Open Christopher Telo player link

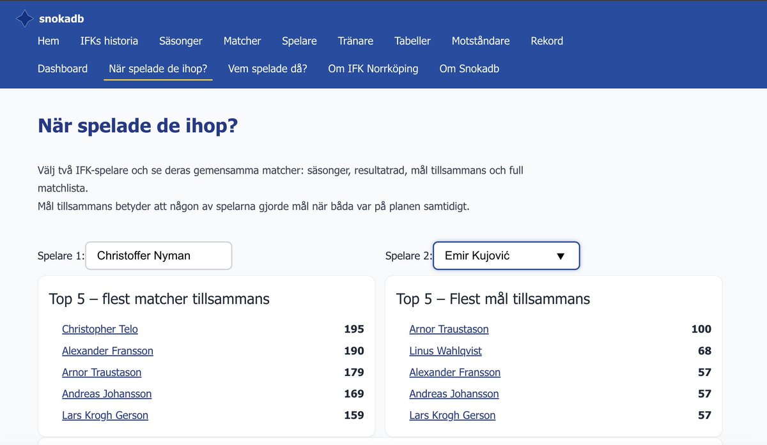click(100, 329)
